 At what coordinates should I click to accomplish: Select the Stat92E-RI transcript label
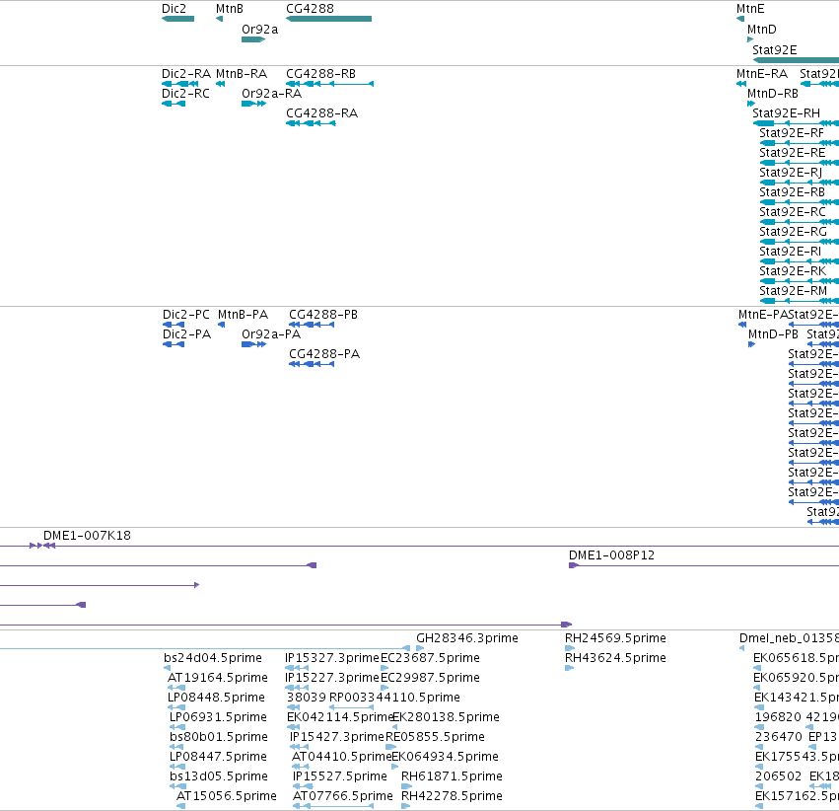(791, 251)
